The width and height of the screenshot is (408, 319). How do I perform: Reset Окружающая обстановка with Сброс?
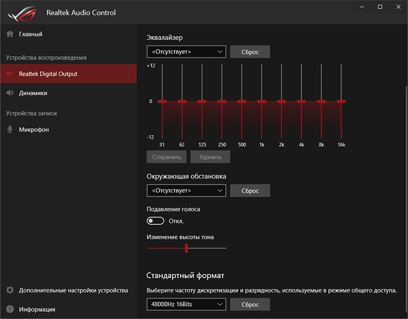[250, 190]
